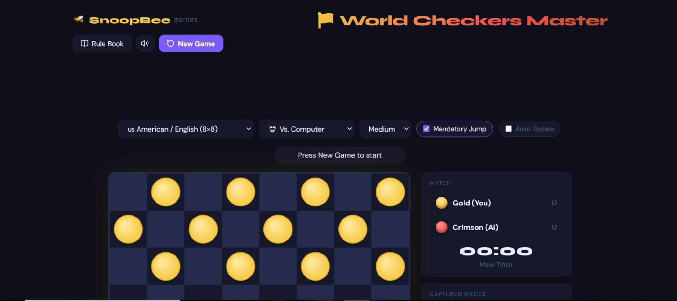Open the American / English (8×8) variant dropdown
Image resolution: width=677 pixels, height=301 pixels.
click(x=186, y=129)
